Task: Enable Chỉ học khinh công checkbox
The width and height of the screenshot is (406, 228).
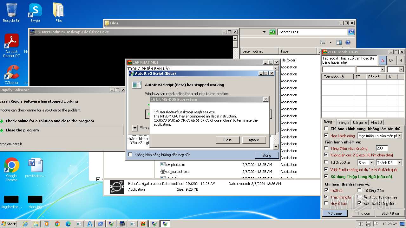Action: [326, 129]
